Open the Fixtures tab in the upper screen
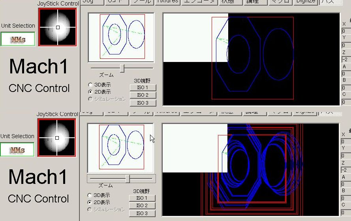This screenshot has width=351, height=221. click(x=167, y=2)
